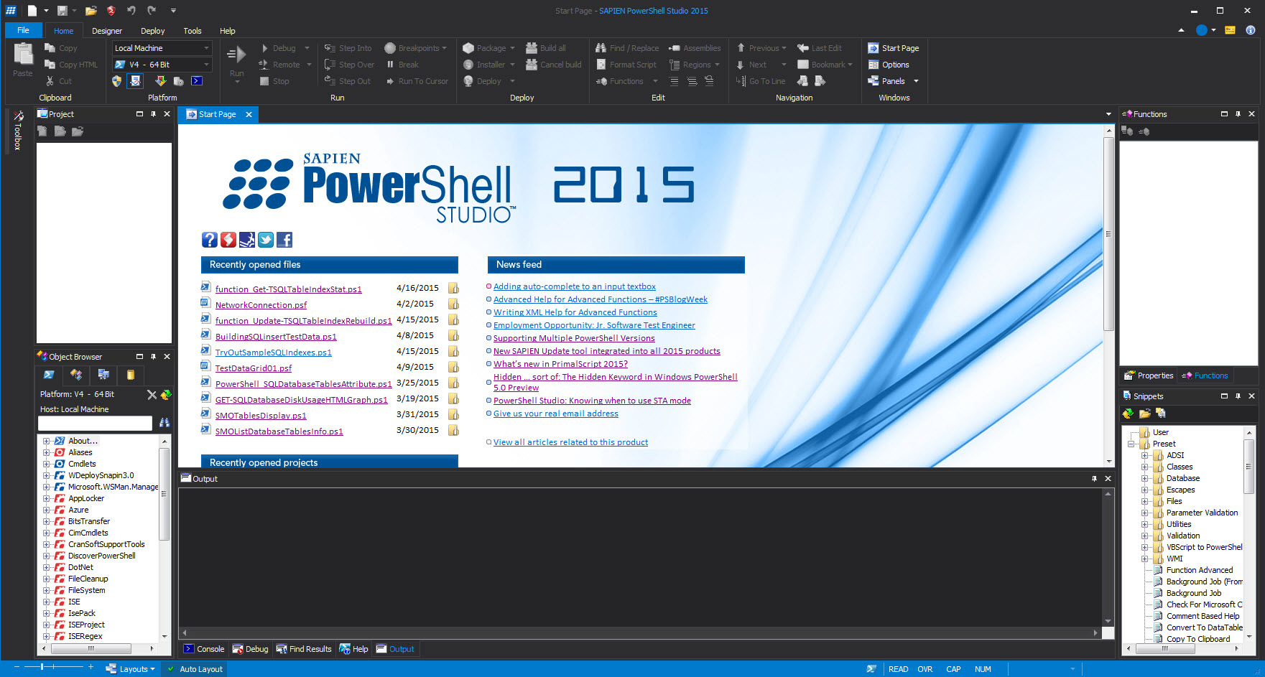Click the elevated shield icon in Platform group

point(117,81)
